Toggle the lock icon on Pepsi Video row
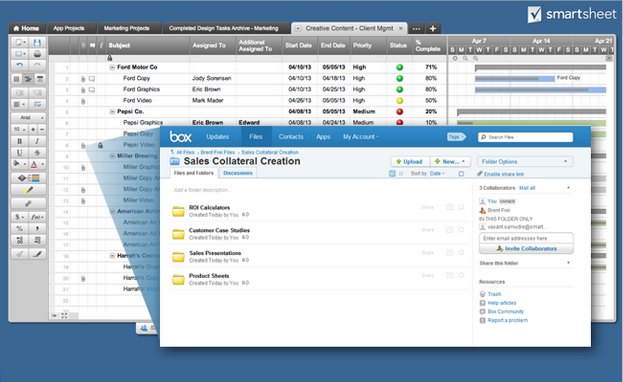 click(x=100, y=145)
